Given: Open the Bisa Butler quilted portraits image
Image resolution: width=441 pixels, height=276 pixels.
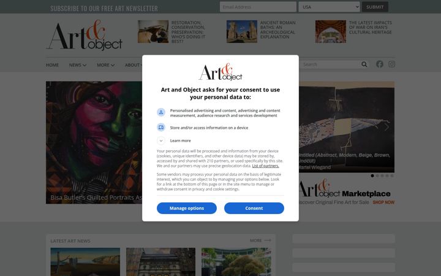Looking at the screenshot, I should 94,142.
